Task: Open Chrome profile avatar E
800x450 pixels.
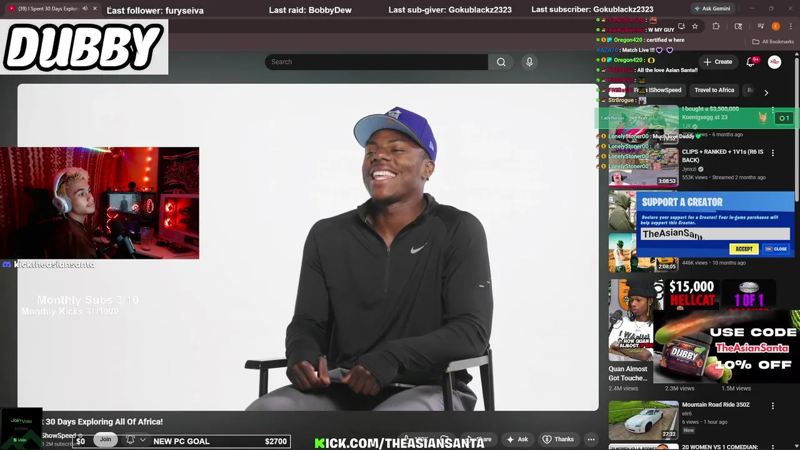Action: click(x=776, y=26)
